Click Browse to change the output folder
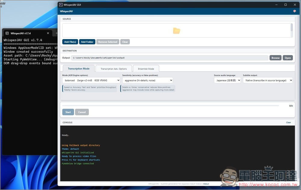Viewport: 301px width, 190px height. click(275, 57)
